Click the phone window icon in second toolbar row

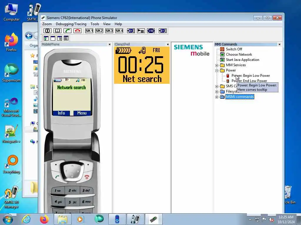click(46, 38)
